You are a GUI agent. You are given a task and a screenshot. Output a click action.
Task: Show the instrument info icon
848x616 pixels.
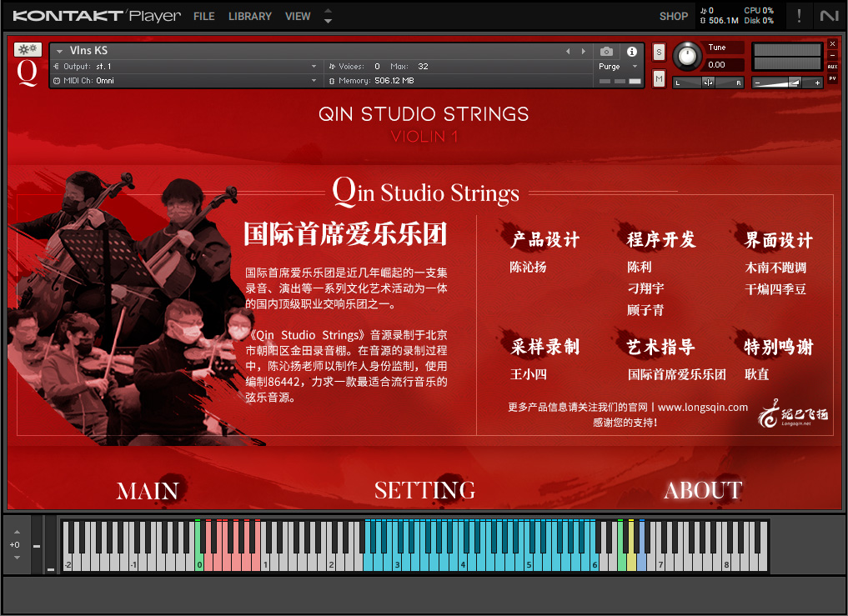[631, 52]
